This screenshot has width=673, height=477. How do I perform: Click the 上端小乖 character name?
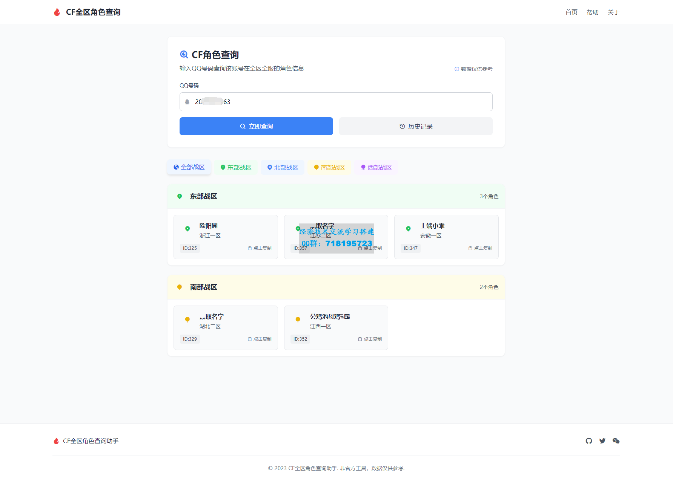(x=432, y=226)
